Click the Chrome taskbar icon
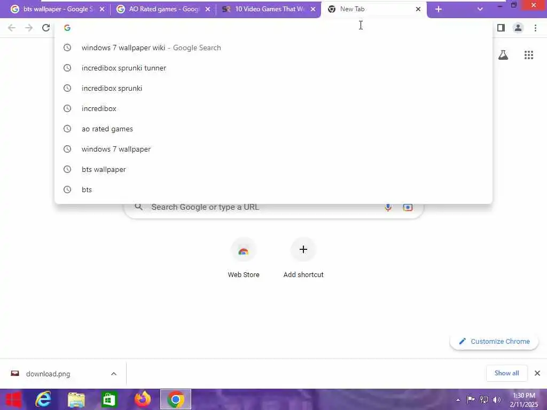The image size is (547, 410). point(176,399)
